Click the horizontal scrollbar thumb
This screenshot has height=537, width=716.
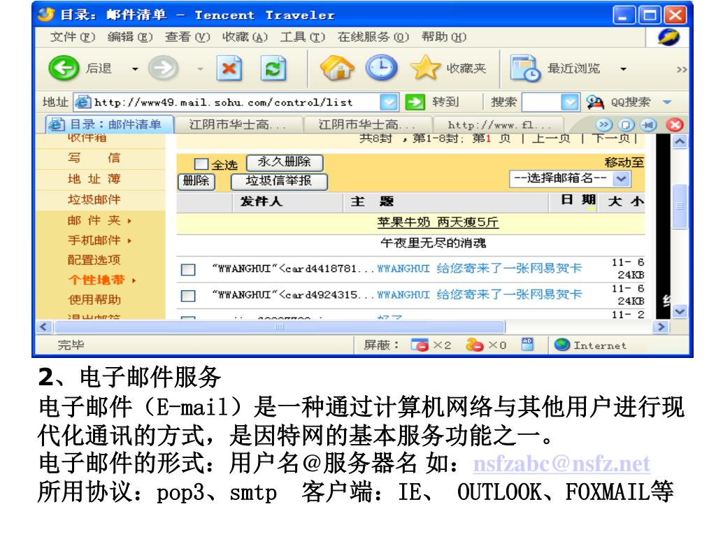coord(280,327)
